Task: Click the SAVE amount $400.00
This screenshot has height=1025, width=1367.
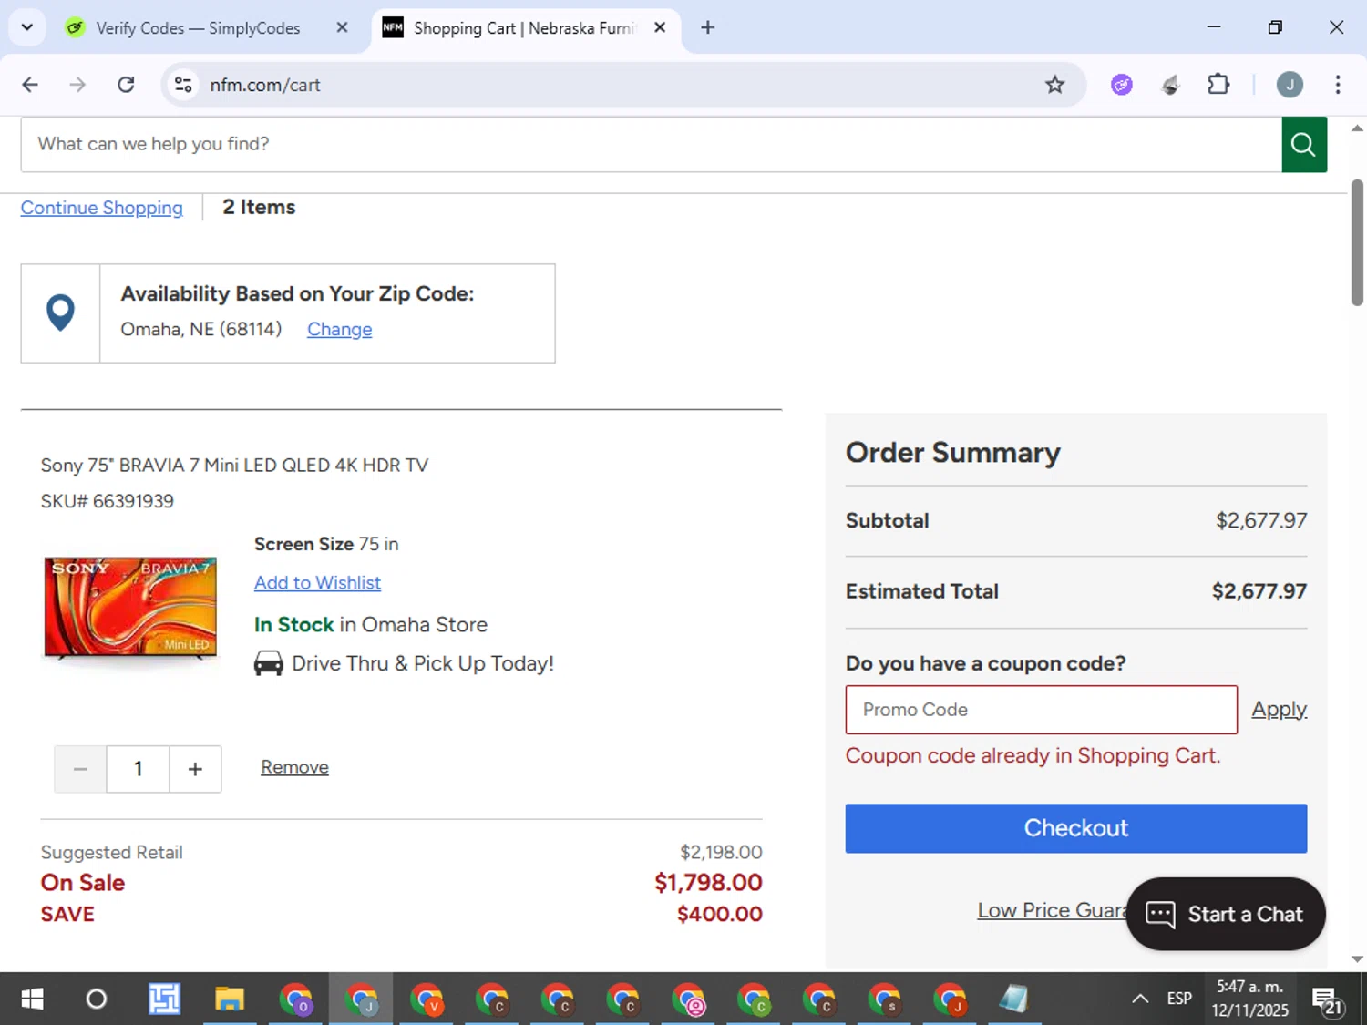Action: click(x=719, y=914)
